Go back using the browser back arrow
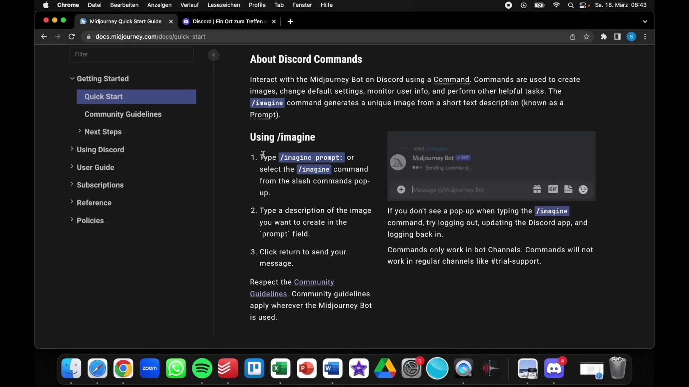 coord(44,37)
